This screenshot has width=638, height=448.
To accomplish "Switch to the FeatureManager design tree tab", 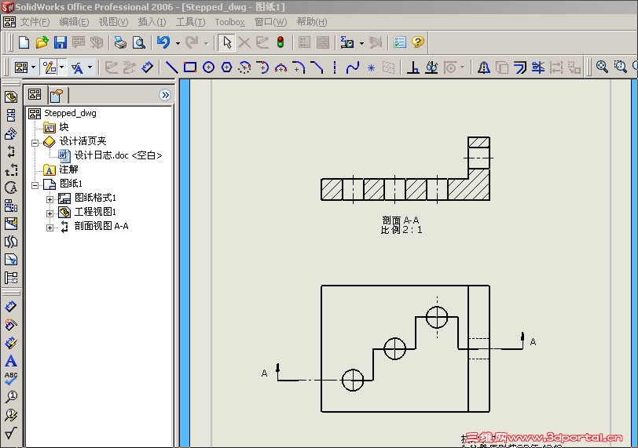I will (35, 95).
